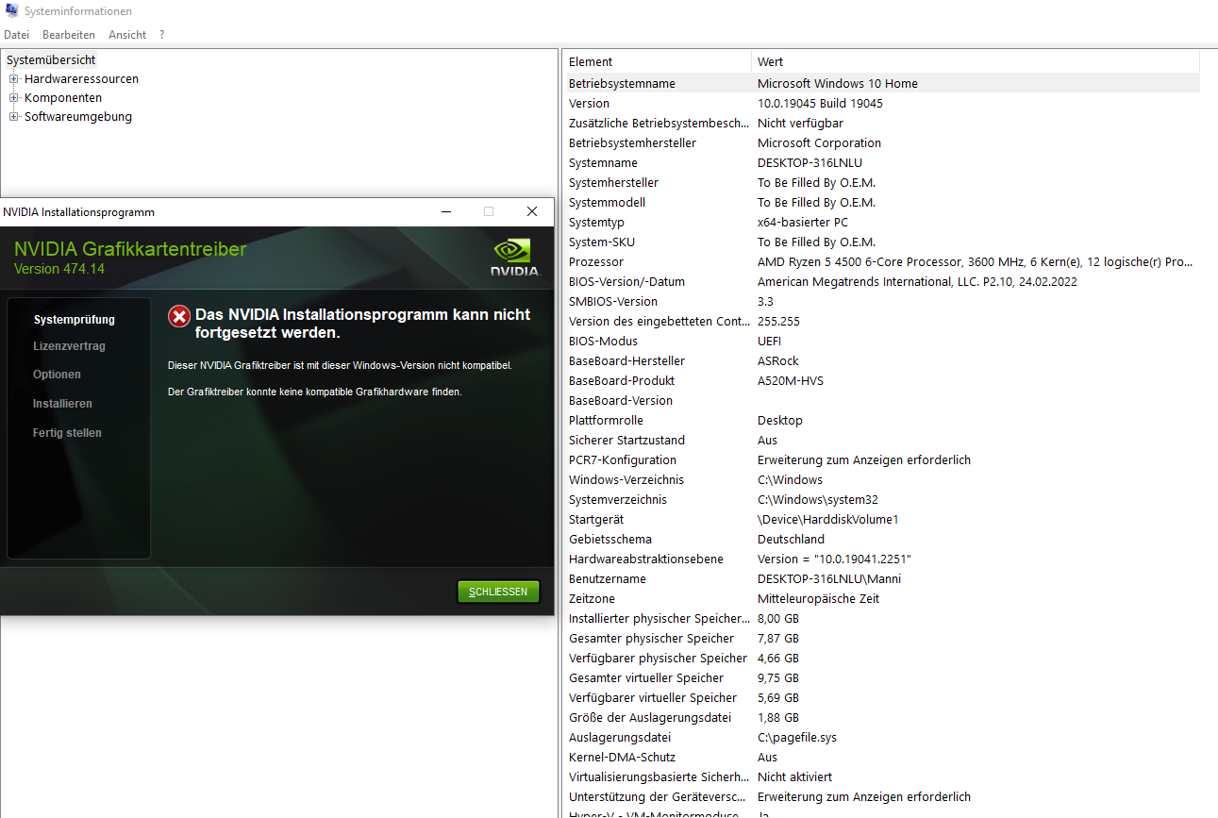1218x818 pixels.
Task: Select the Windows-Verzeichnis row
Action: (x=882, y=480)
